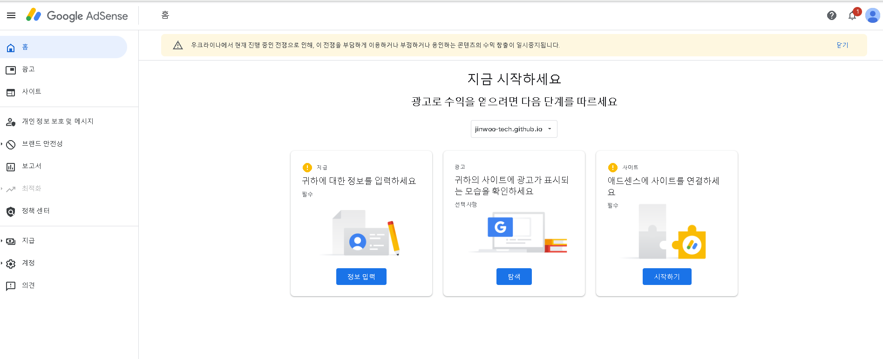This screenshot has height=359, width=883.
Task: Click the 사이트 sites sidebar icon
Action: point(11,92)
